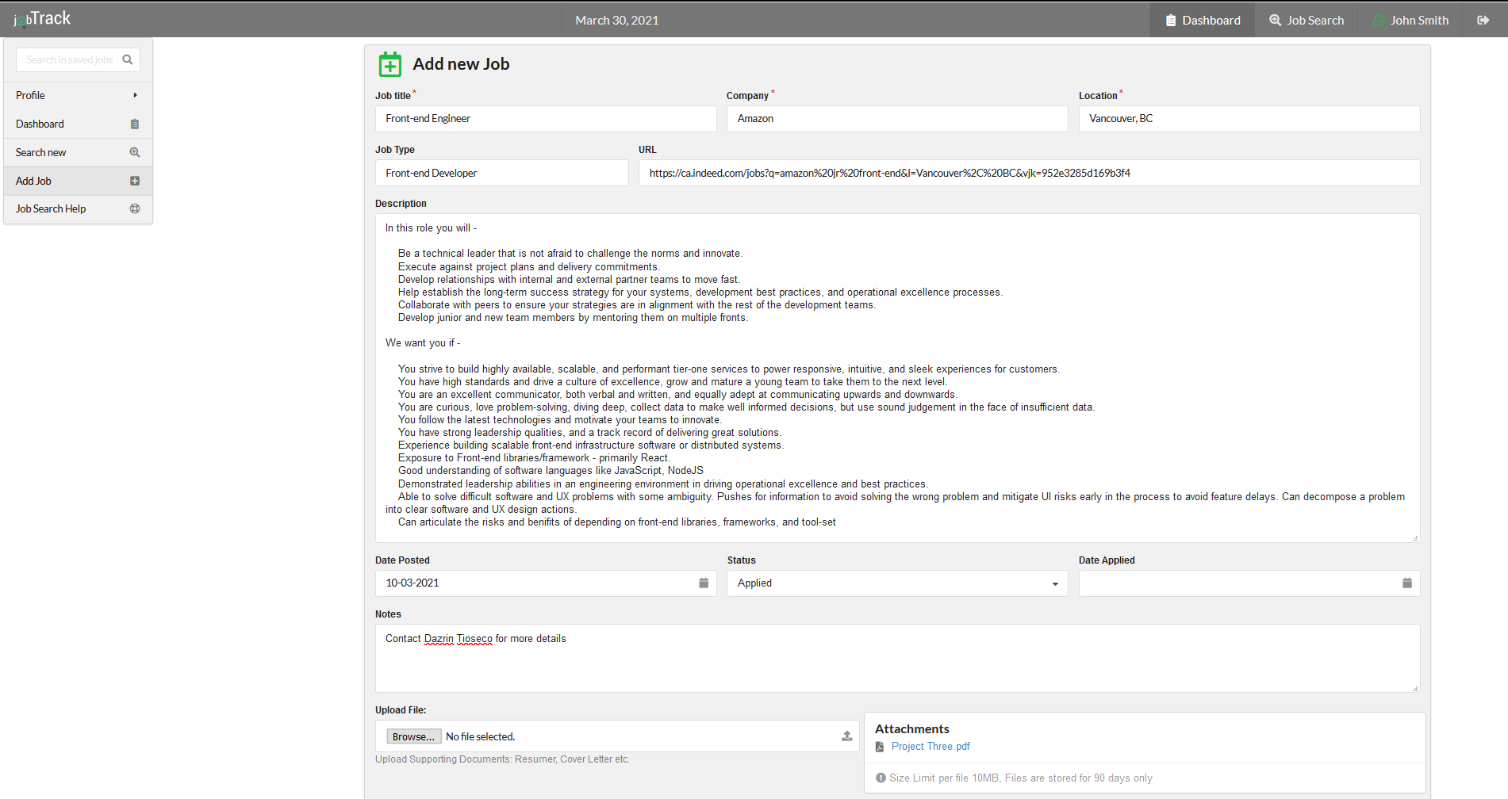Edit the Job title field

click(x=546, y=119)
